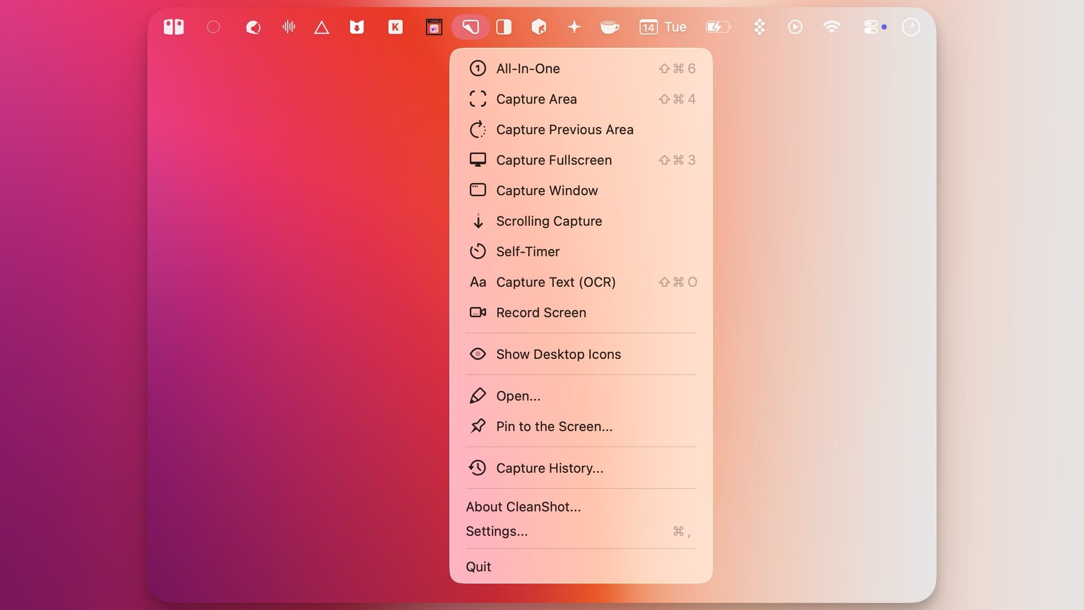1084x610 pixels.
Task: Click the battery charging indicator
Action: pyautogui.click(x=718, y=27)
